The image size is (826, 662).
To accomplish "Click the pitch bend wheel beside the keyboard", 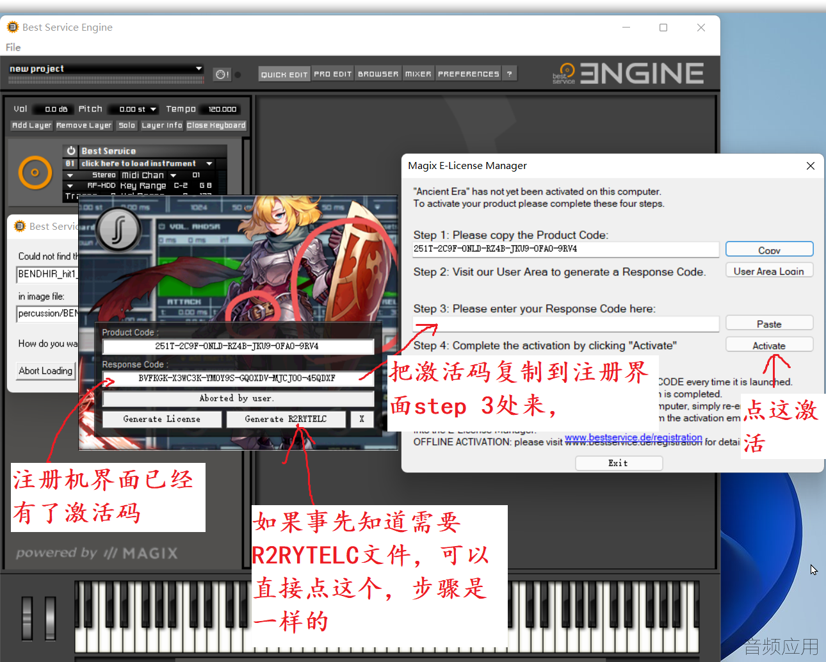I will coord(27,618).
